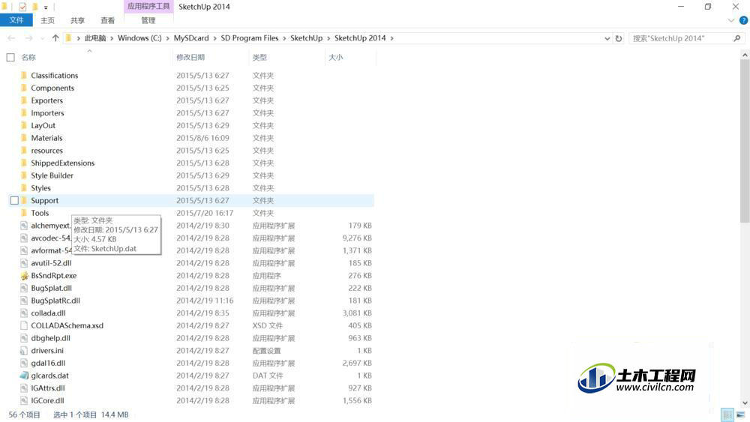
Task: Click the properties checkmark quick access icon
Action: (x=22, y=7)
